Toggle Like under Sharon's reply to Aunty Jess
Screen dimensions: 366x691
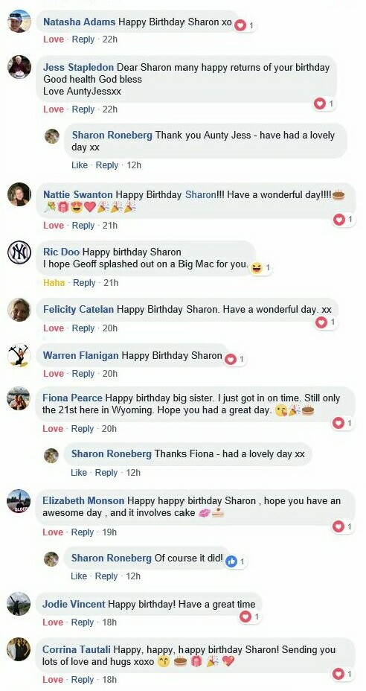tap(80, 165)
